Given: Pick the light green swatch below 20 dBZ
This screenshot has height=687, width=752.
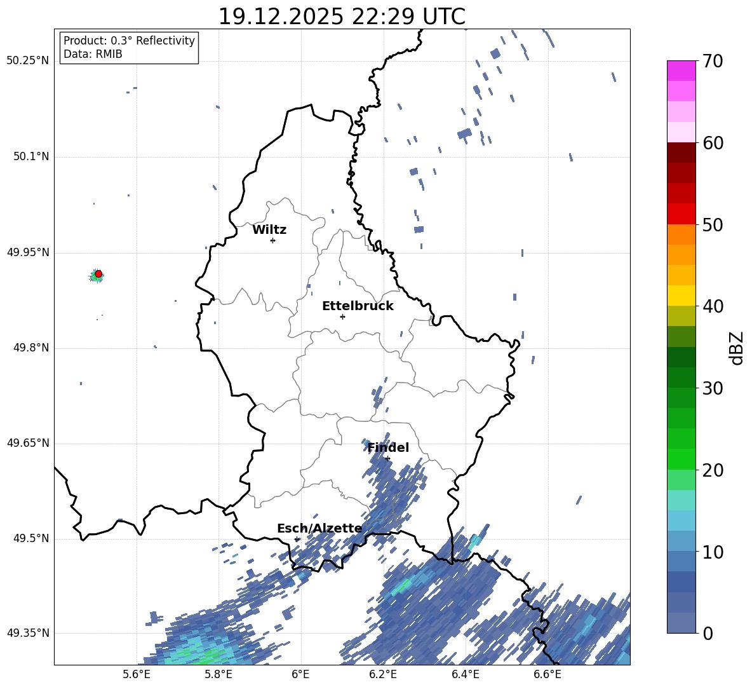Looking at the screenshot, I should (x=681, y=480).
